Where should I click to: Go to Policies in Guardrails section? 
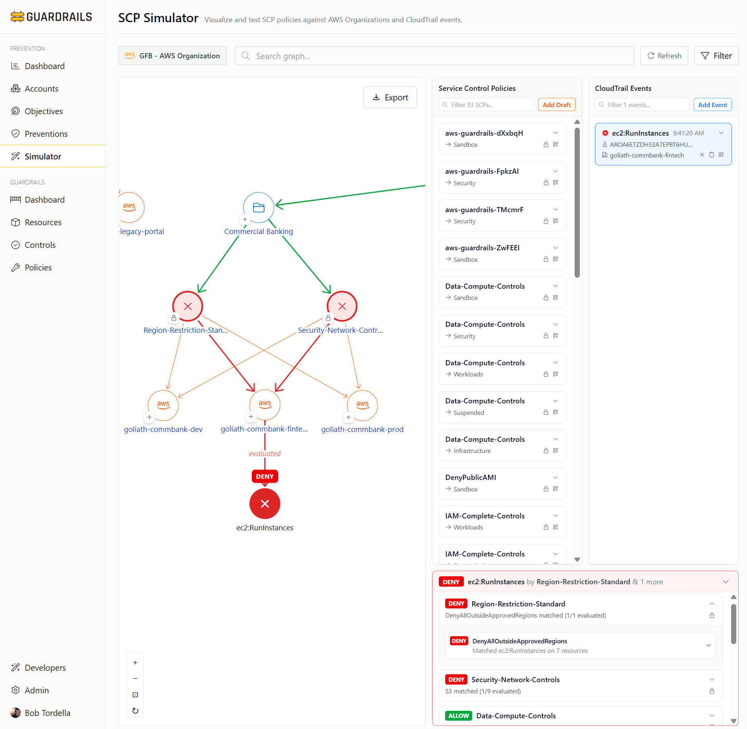pyautogui.click(x=38, y=268)
